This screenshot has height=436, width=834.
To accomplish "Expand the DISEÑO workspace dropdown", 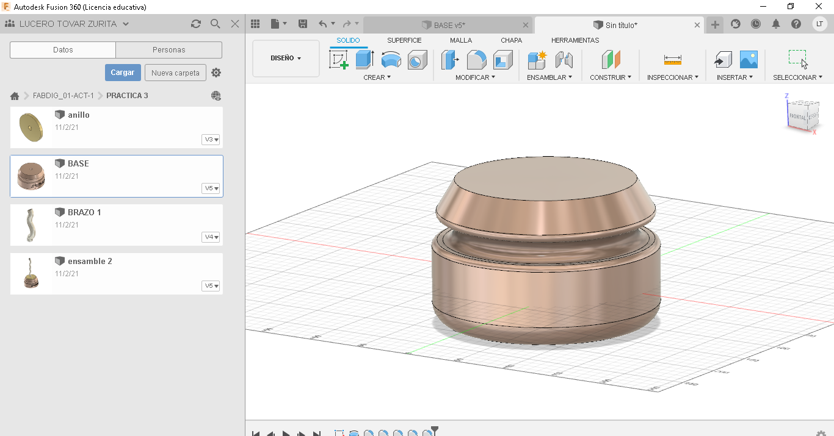I will [286, 59].
